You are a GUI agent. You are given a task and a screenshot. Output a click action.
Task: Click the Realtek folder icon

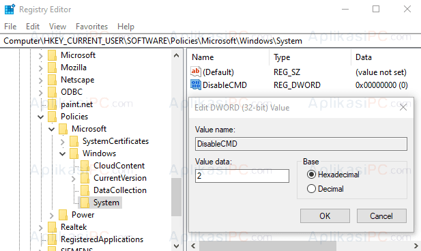click(x=52, y=227)
